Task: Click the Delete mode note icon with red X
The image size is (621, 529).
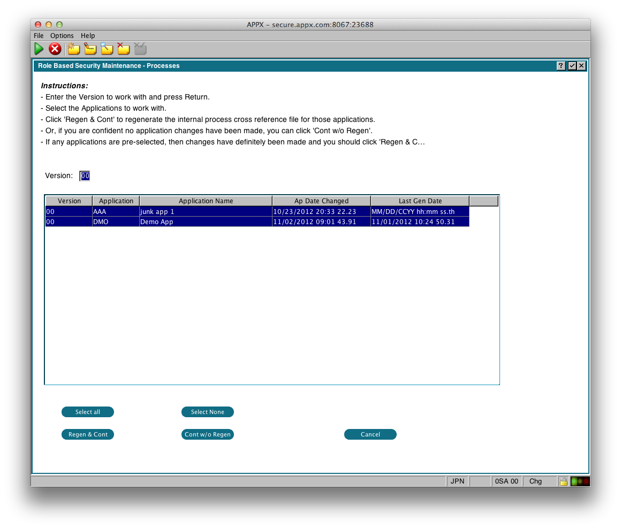Action: [123, 49]
